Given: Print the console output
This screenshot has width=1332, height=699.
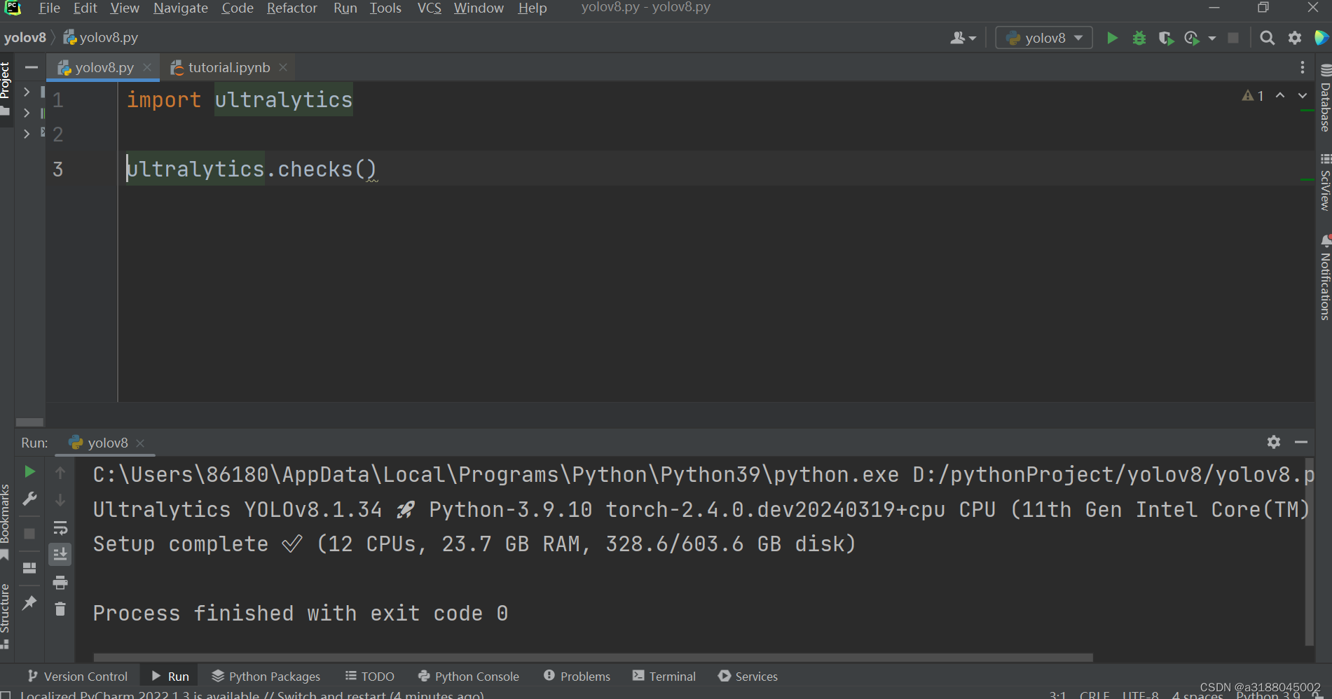Looking at the screenshot, I should point(60,583).
